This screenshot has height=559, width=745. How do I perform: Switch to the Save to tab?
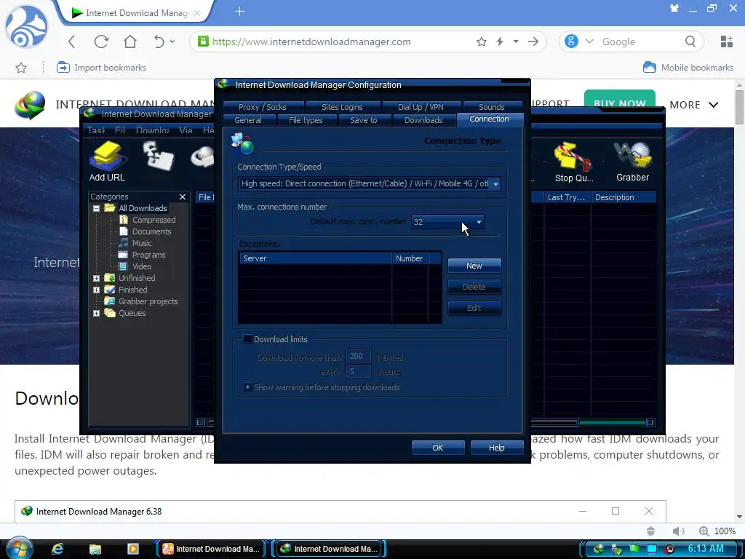coord(364,120)
